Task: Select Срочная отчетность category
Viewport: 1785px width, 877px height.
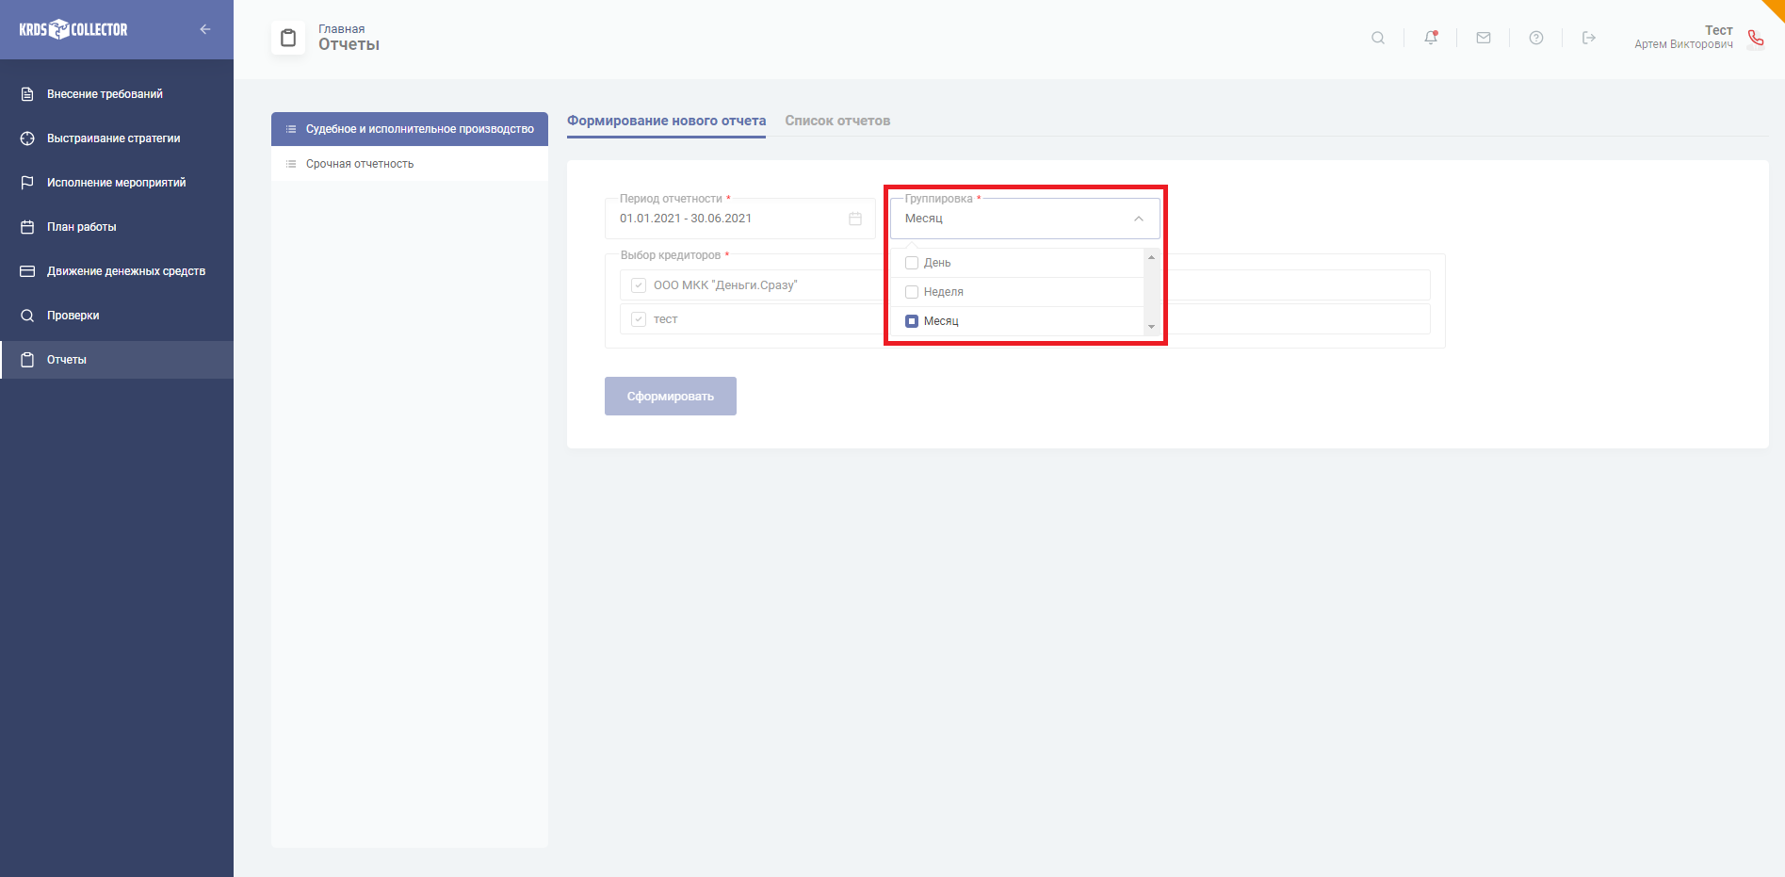Action: tap(410, 164)
